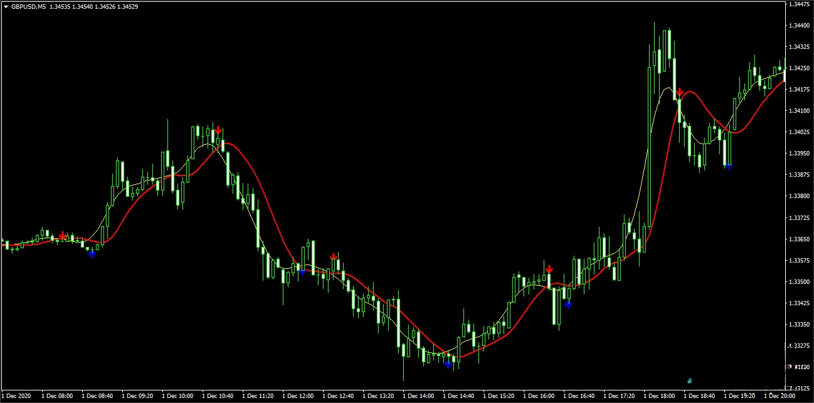Viewport: 814px width, 403px height.
Task: Click the '1 Dec 10:00' time axis label
Action: click(x=177, y=396)
